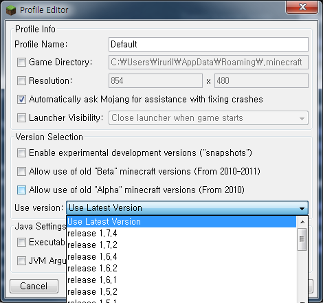Select release 1.6.4 from version list

[x=181, y=257]
